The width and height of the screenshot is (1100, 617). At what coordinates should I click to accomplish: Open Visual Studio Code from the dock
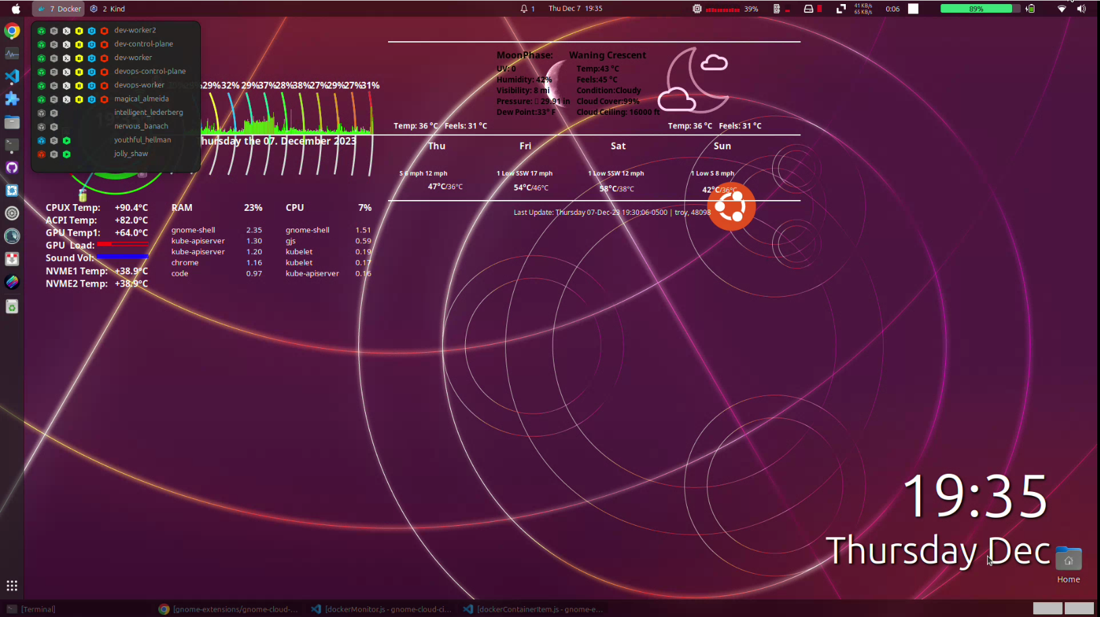(x=12, y=76)
